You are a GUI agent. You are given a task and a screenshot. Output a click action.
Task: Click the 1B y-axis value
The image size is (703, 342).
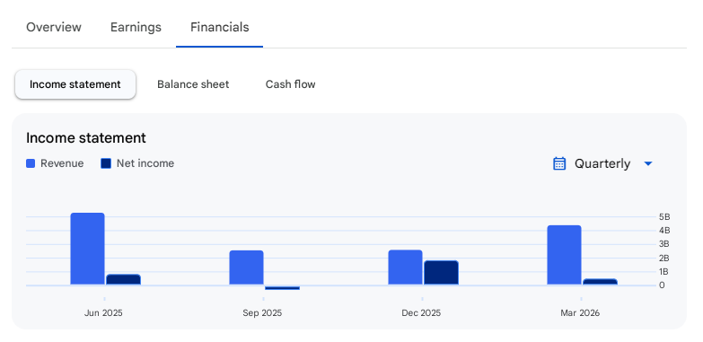point(664,272)
